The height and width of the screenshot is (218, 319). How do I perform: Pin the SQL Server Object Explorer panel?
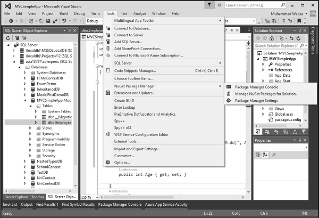[70, 30]
